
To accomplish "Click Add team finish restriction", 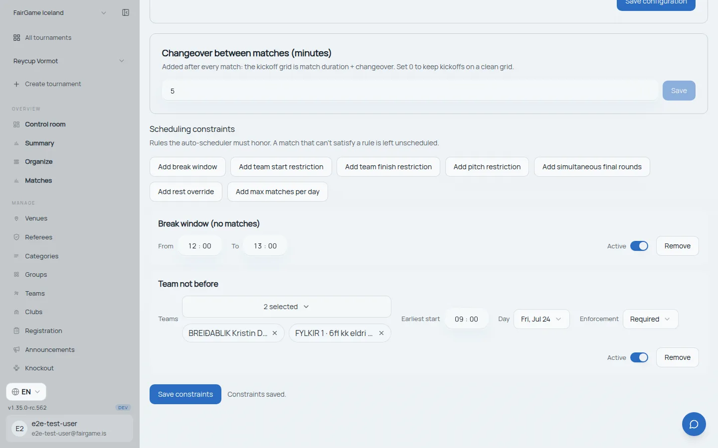I will point(388,167).
